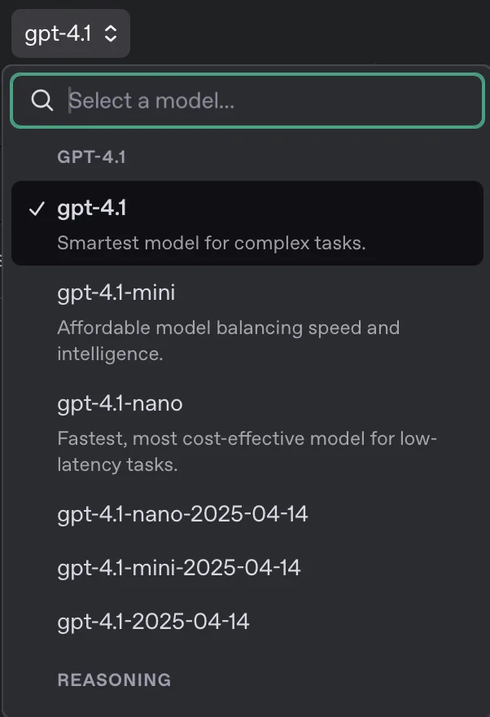
Task: Click the up-down chevron icon in model selector
Action: pyautogui.click(x=111, y=33)
